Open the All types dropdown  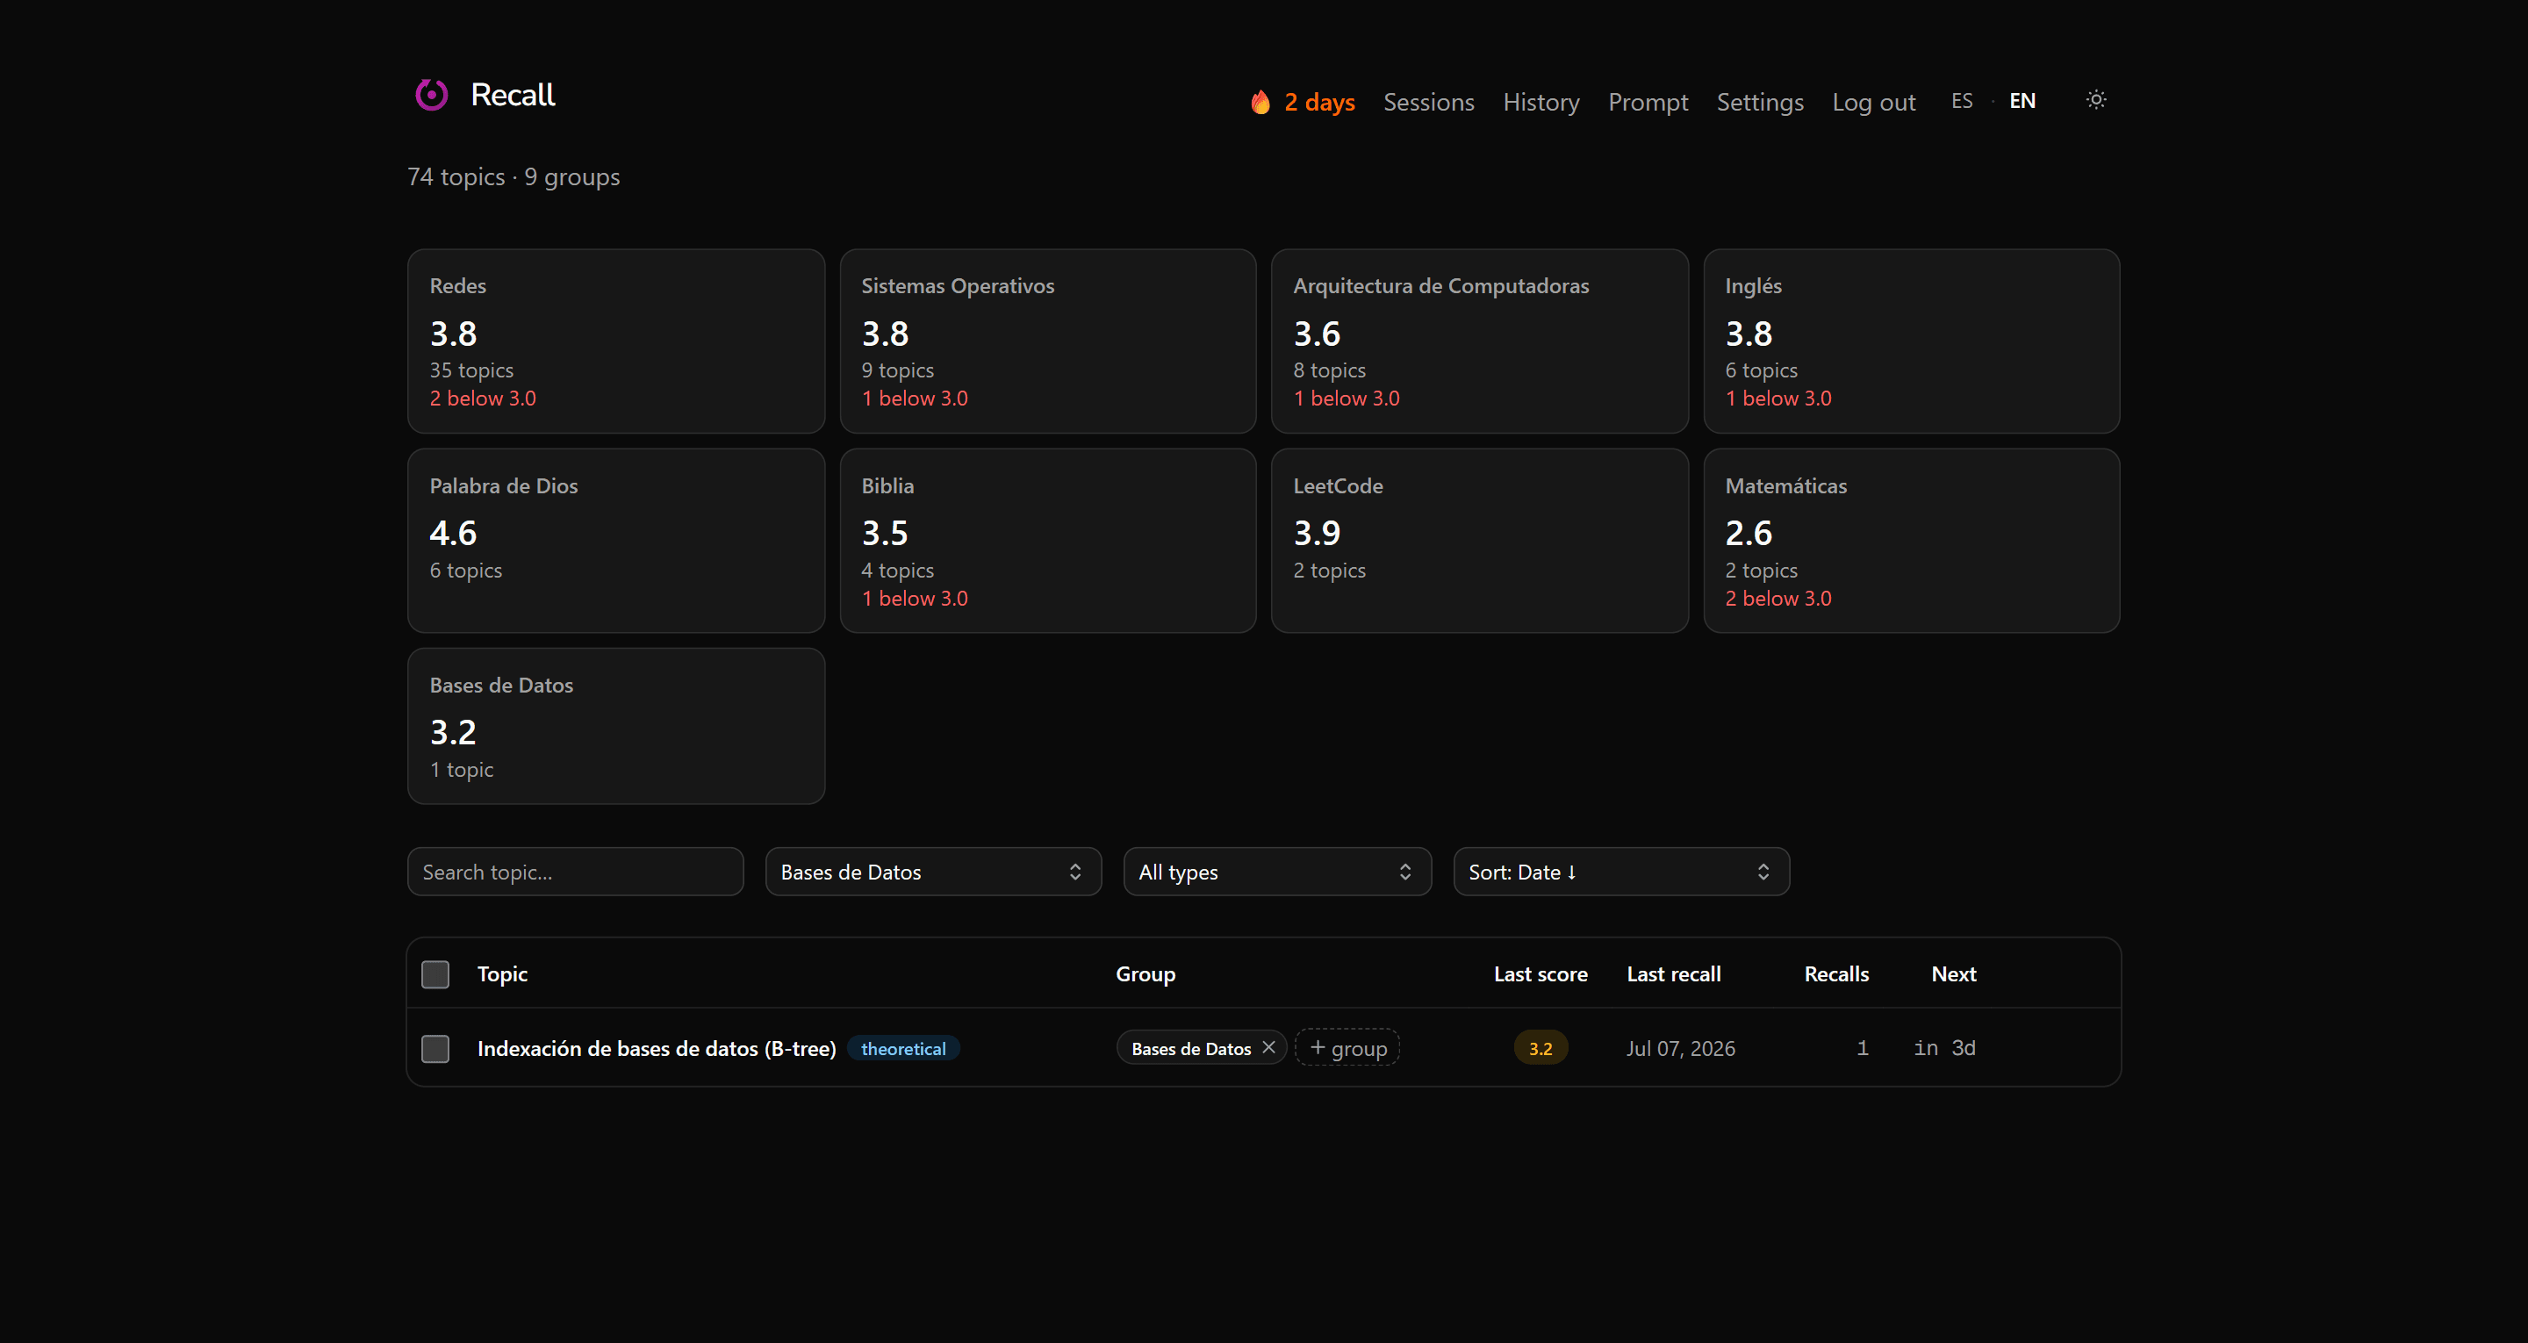tap(1277, 872)
